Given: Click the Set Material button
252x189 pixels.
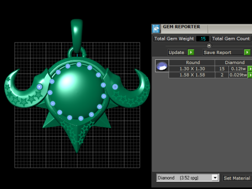Looking at the screenshot, I should [237, 178].
